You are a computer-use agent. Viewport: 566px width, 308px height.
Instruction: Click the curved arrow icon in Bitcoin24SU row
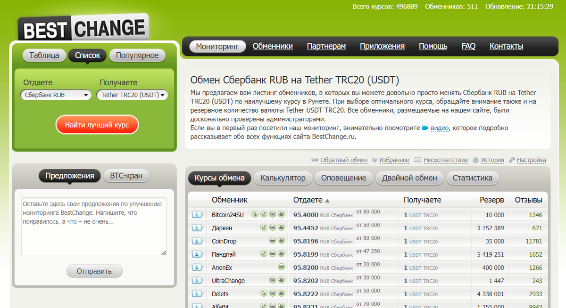255,214
